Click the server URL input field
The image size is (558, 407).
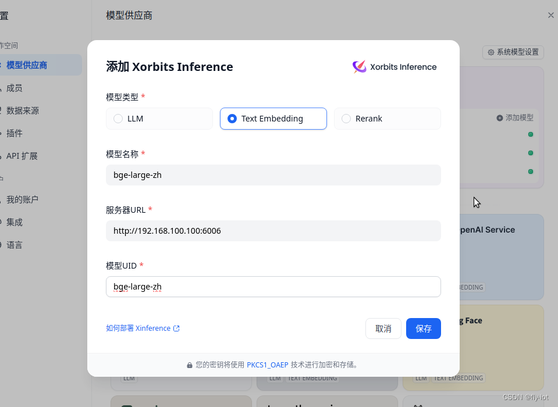pos(273,231)
